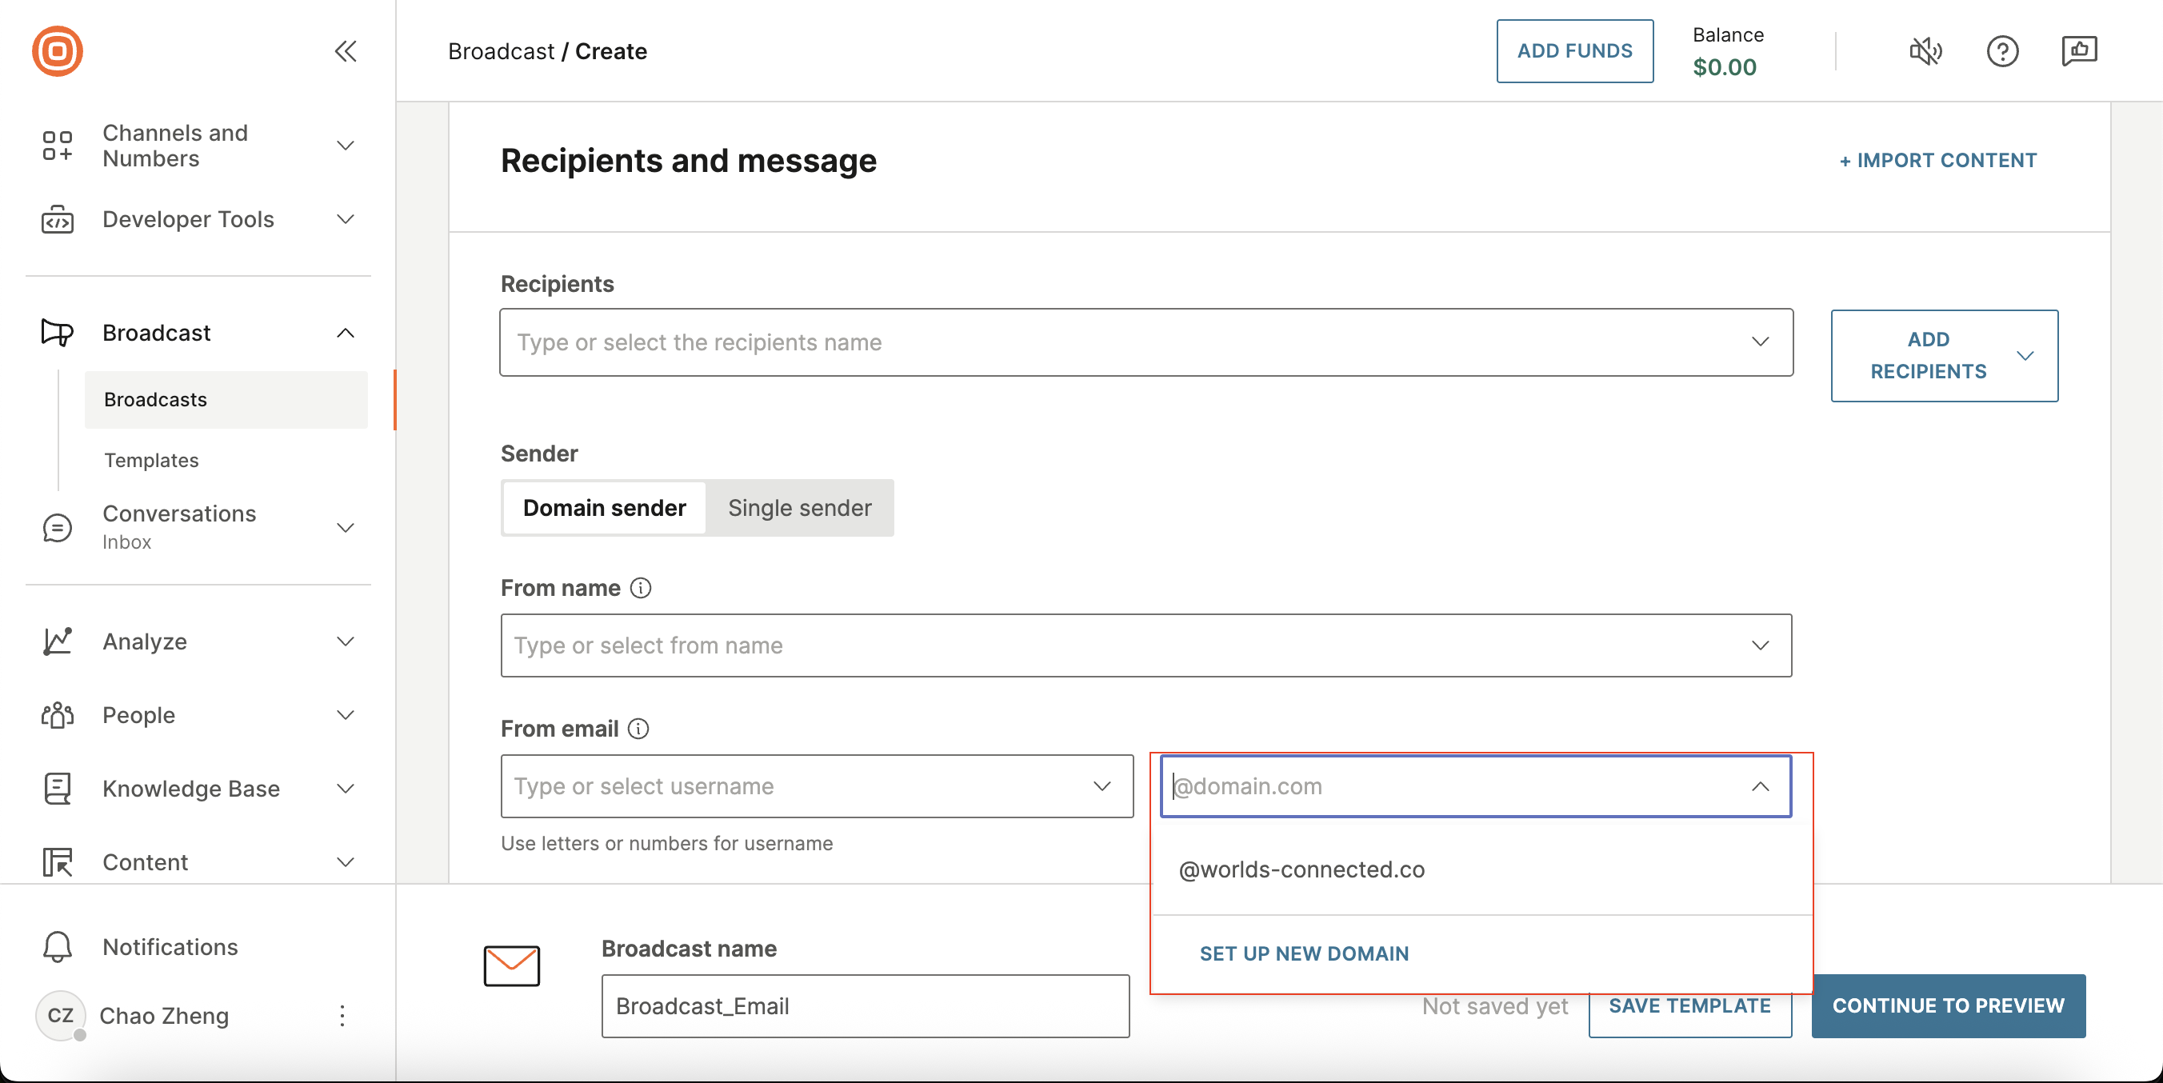Click the Chao Zheng user name
2163x1083 pixels.
[164, 1016]
